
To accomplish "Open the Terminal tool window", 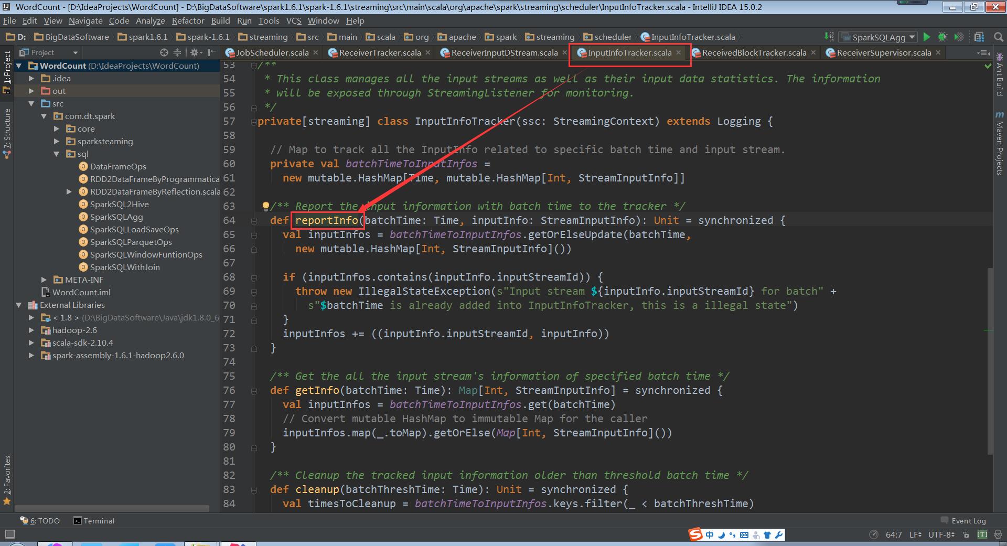I will (x=94, y=521).
